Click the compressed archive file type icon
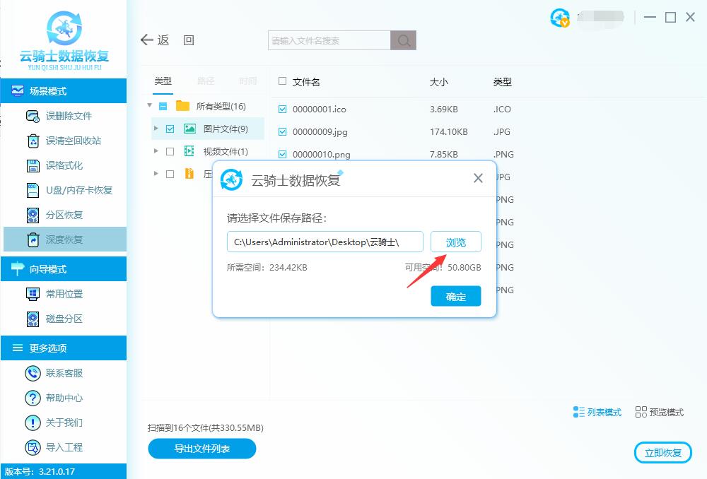Viewport: 707px width, 479px height. point(189,174)
